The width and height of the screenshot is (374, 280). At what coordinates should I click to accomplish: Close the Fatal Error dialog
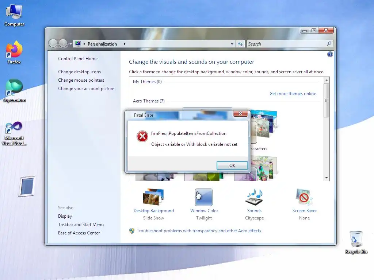(x=240, y=113)
